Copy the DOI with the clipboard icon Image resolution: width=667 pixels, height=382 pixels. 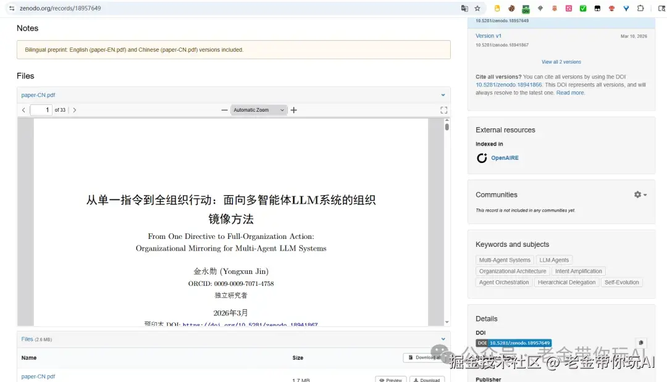tap(640, 343)
